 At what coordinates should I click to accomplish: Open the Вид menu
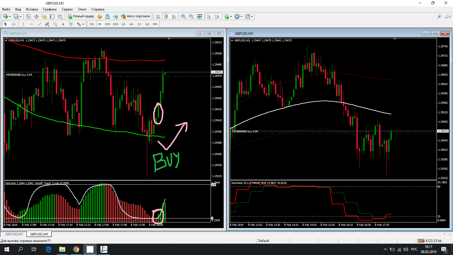pos(18,9)
